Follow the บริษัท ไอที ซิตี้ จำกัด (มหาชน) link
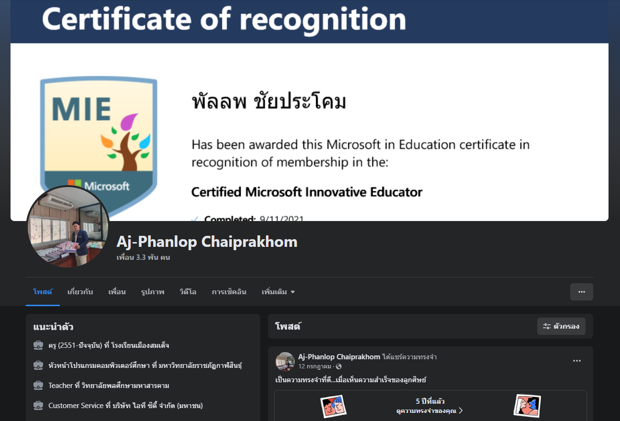The height and width of the screenshot is (421, 620). pyautogui.click(x=157, y=406)
